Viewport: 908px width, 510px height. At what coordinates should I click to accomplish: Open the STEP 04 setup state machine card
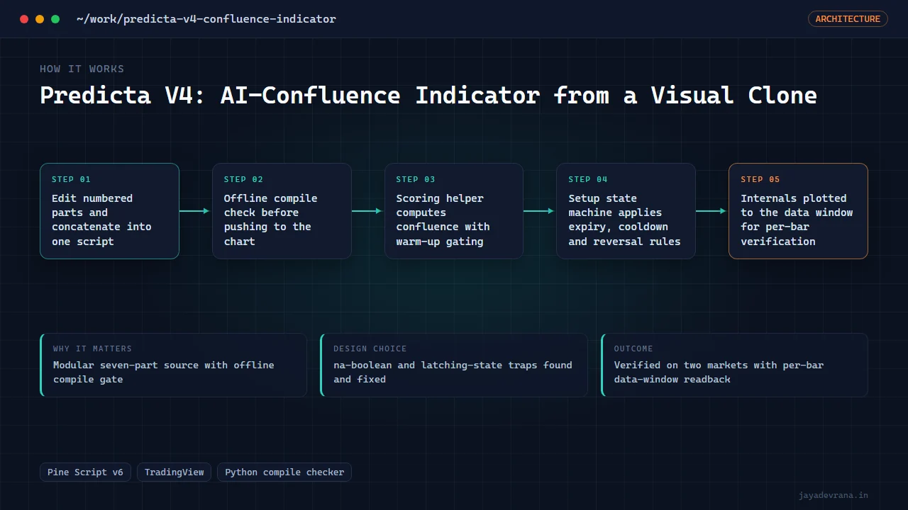pyautogui.click(x=626, y=211)
